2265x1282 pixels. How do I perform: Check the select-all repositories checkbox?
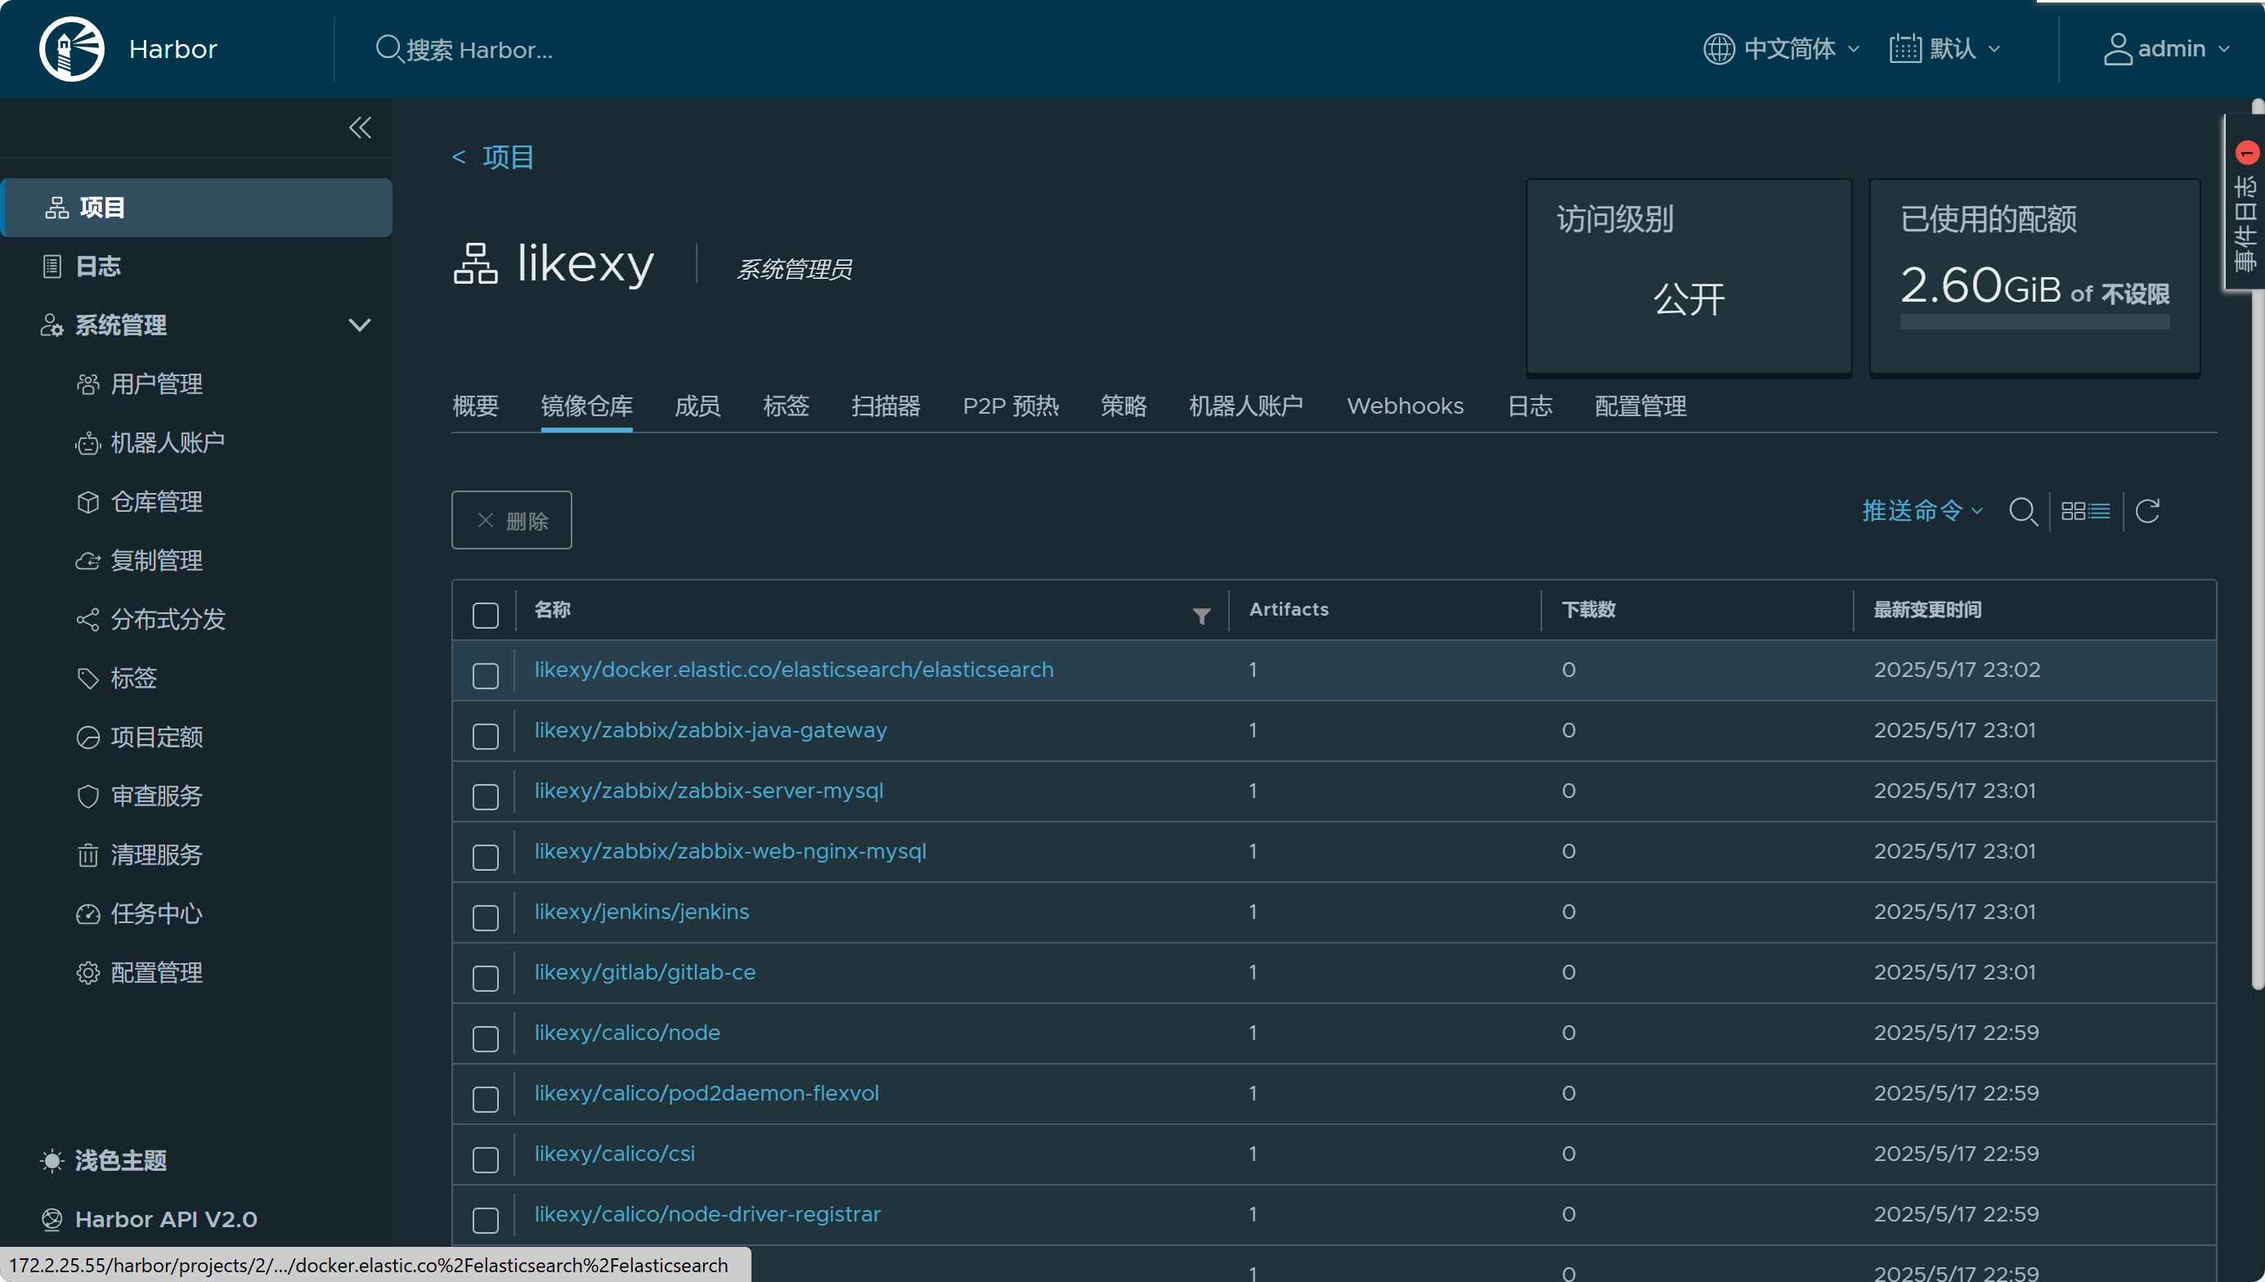coord(485,615)
